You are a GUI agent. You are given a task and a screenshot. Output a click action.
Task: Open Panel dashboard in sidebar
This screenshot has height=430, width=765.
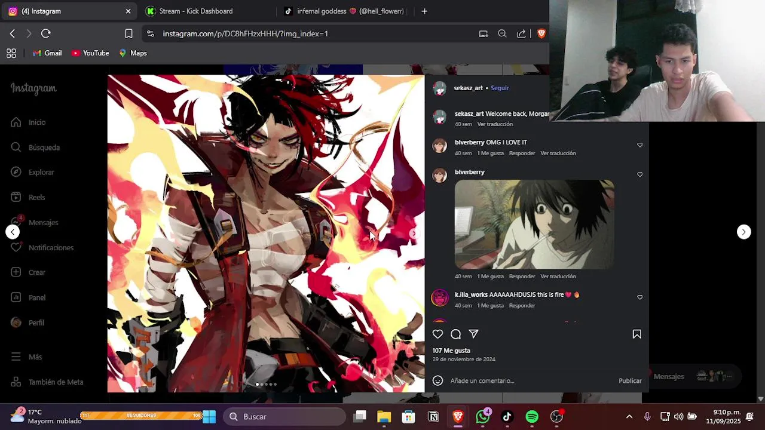[x=28, y=297]
